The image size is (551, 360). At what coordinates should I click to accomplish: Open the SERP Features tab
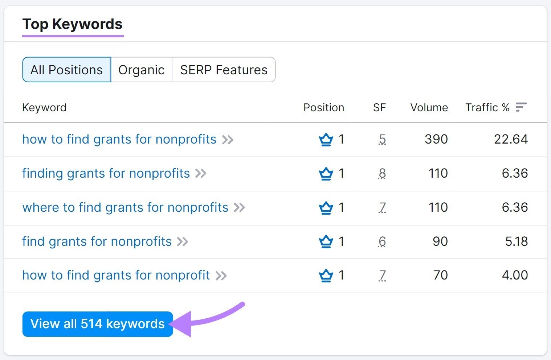tap(224, 70)
